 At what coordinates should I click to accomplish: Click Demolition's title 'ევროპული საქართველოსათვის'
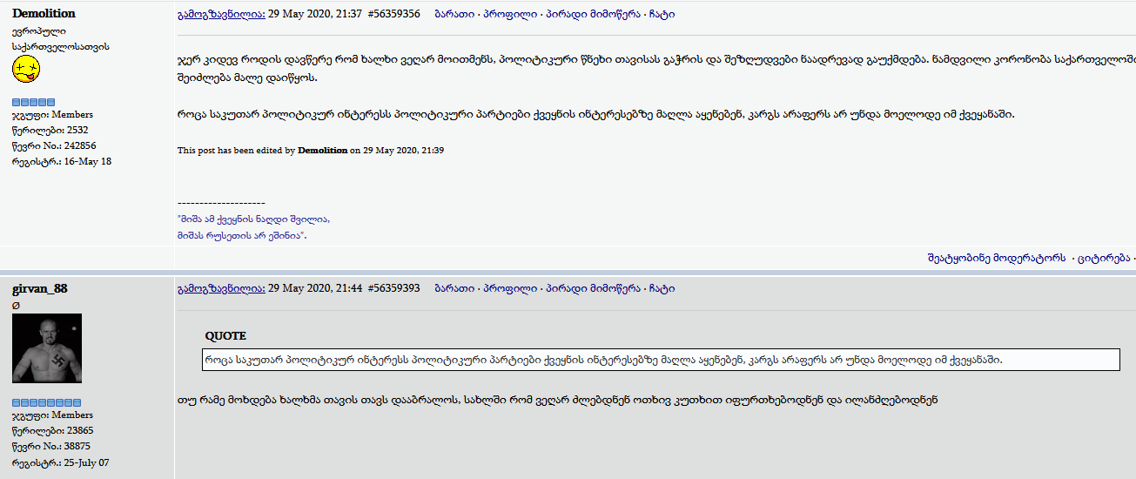[x=61, y=38]
